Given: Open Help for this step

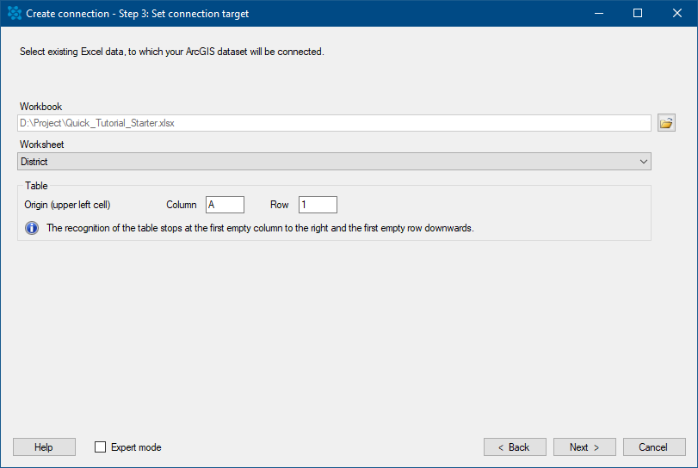Looking at the screenshot, I should pos(44,447).
